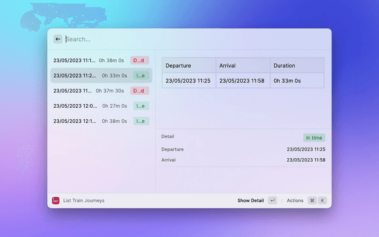Click the K key icon
This screenshot has height=237, width=379.
323,201
